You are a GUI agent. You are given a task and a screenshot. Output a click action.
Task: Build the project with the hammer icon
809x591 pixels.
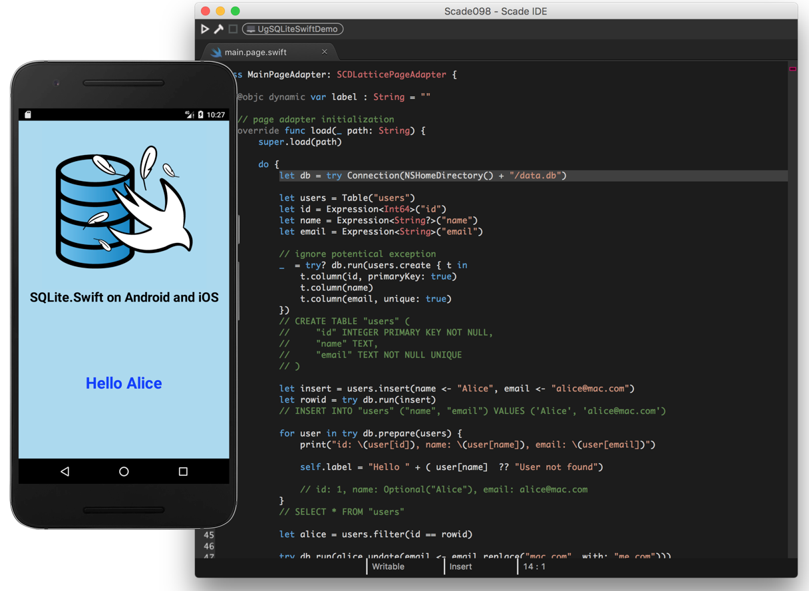[x=219, y=29]
